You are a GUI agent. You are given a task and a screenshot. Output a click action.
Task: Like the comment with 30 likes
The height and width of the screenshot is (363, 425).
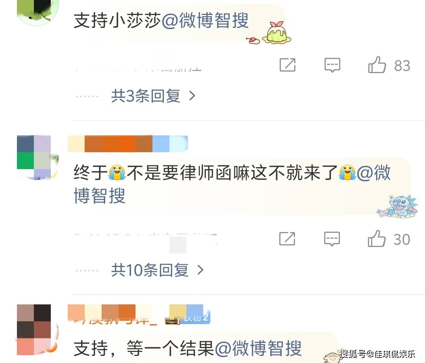click(377, 239)
